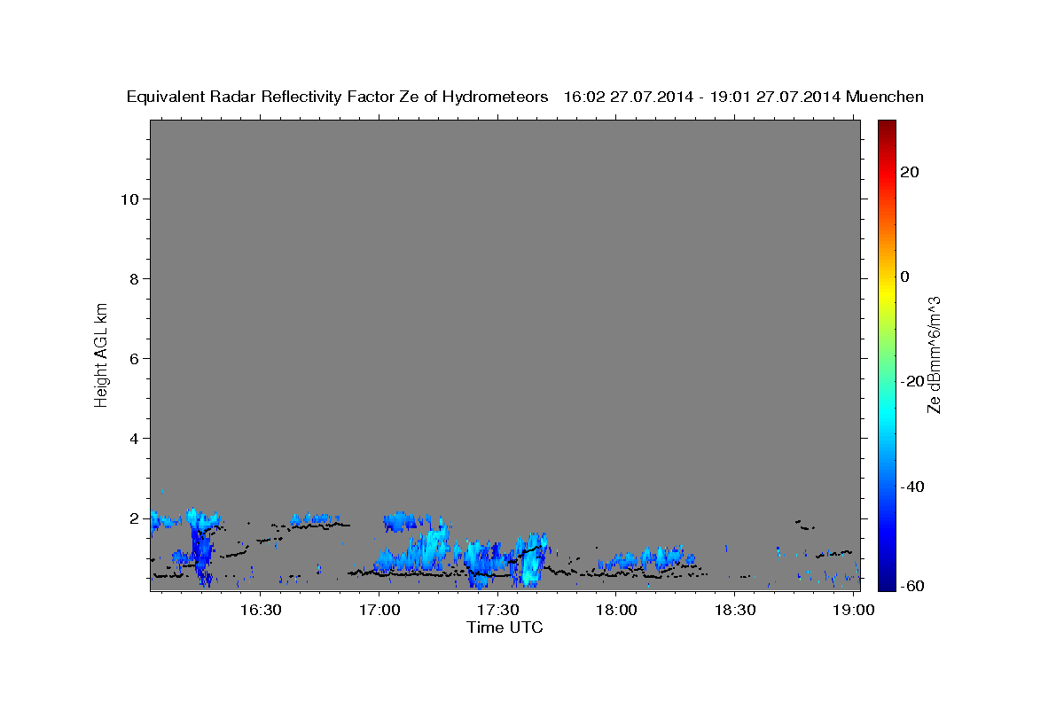Click the 'Height AGL km' axis label
1064x709 pixels.
point(102,354)
